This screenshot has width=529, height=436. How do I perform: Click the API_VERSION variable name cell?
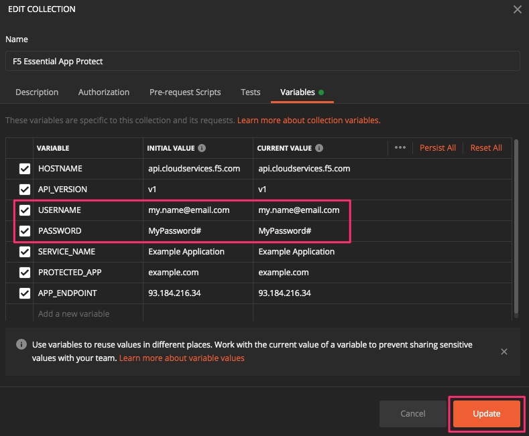tap(88, 190)
